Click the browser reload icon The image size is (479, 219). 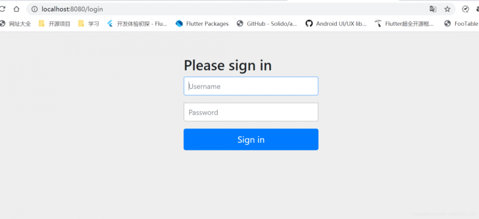point(2,9)
